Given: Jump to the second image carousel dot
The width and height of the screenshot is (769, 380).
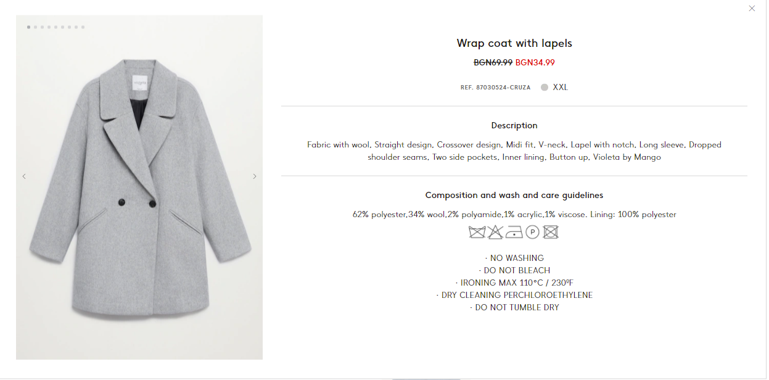Looking at the screenshot, I should point(35,27).
